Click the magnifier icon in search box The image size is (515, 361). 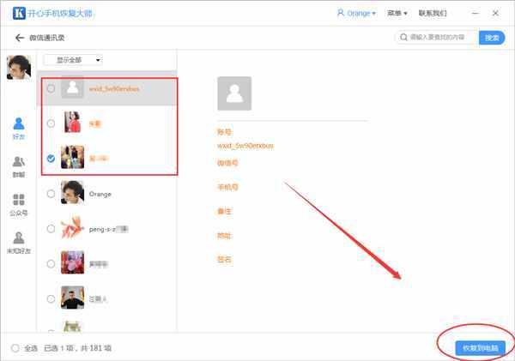point(403,38)
